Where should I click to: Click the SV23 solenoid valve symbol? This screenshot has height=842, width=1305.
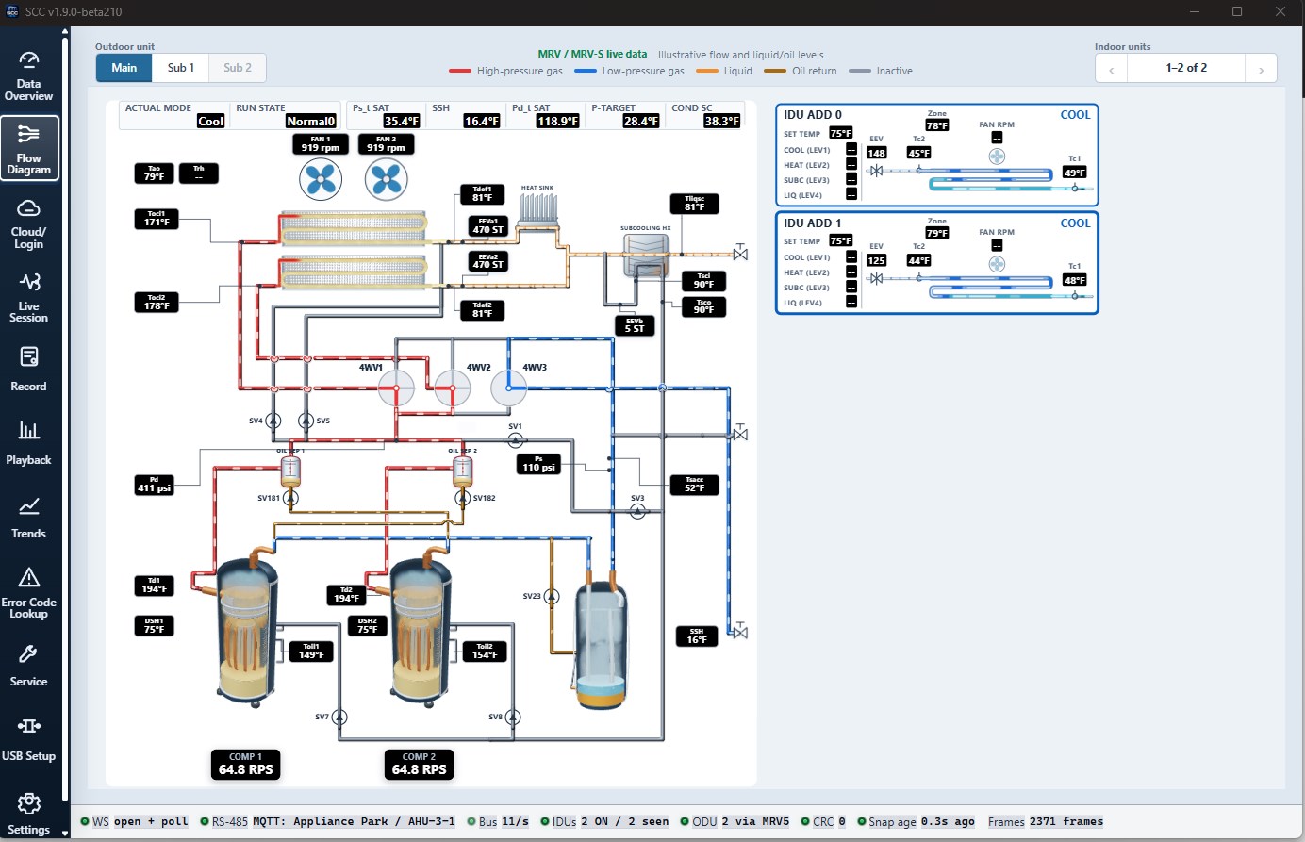click(x=552, y=596)
